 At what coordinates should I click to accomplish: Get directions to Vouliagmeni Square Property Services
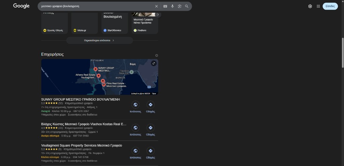click(150, 151)
